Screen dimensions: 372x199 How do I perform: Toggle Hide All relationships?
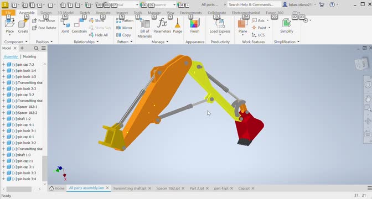pyautogui.click(x=99, y=35)
